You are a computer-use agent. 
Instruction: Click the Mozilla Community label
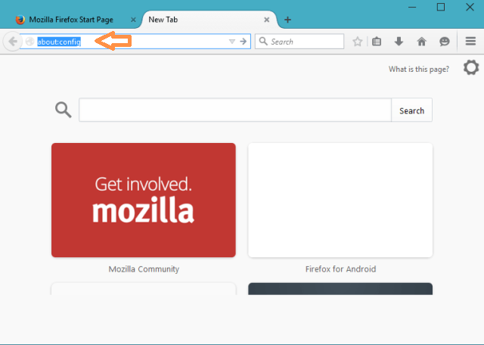[144, 269]
